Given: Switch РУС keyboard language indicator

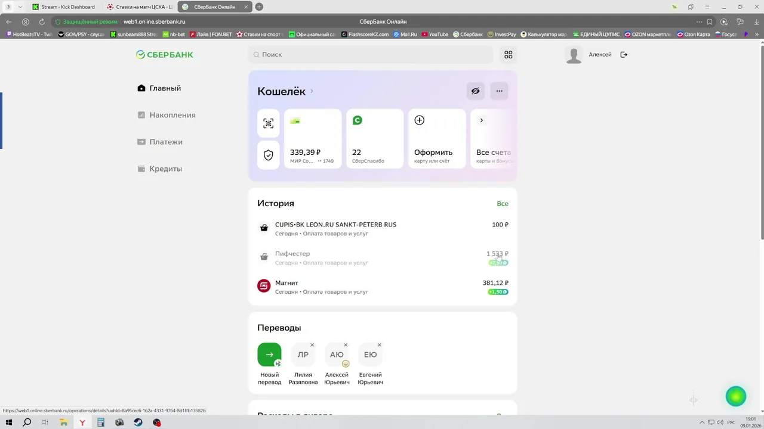Looking at the screenshot, I should point(731,422).
